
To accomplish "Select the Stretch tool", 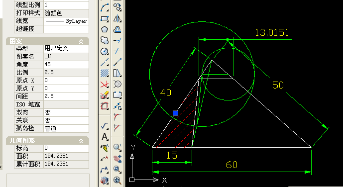I will point(117,73).
